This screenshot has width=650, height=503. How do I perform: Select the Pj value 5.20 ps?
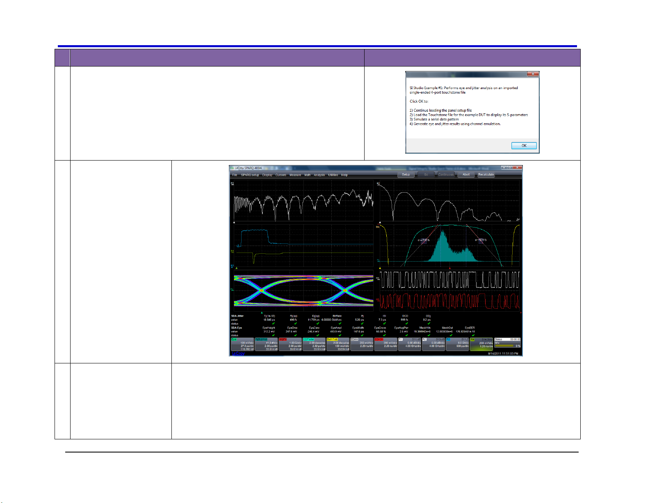359,320
